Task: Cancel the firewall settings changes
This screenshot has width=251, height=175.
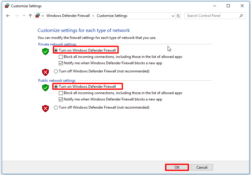Action: click(x=202, y=167)
